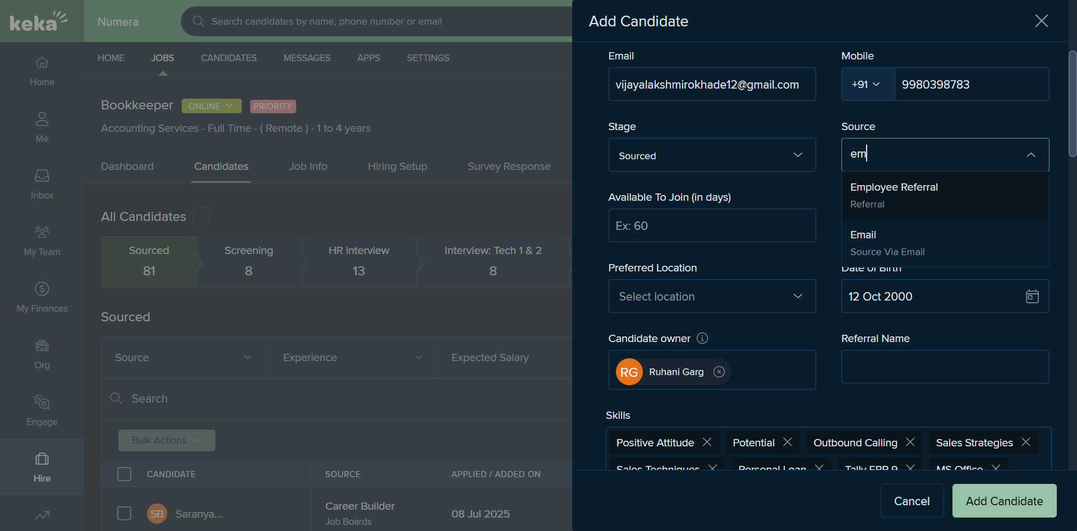Screen dimensions: 1077x531
Task: Tick the select-all candidates checkbox
Action: click(124, 474)
